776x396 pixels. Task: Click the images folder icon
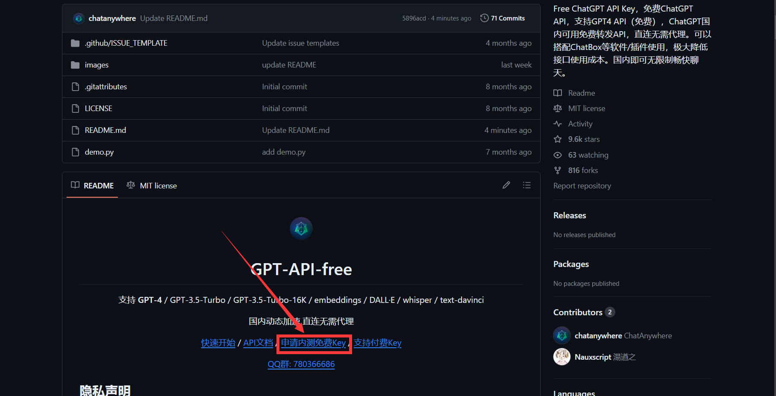pos(75,65)
